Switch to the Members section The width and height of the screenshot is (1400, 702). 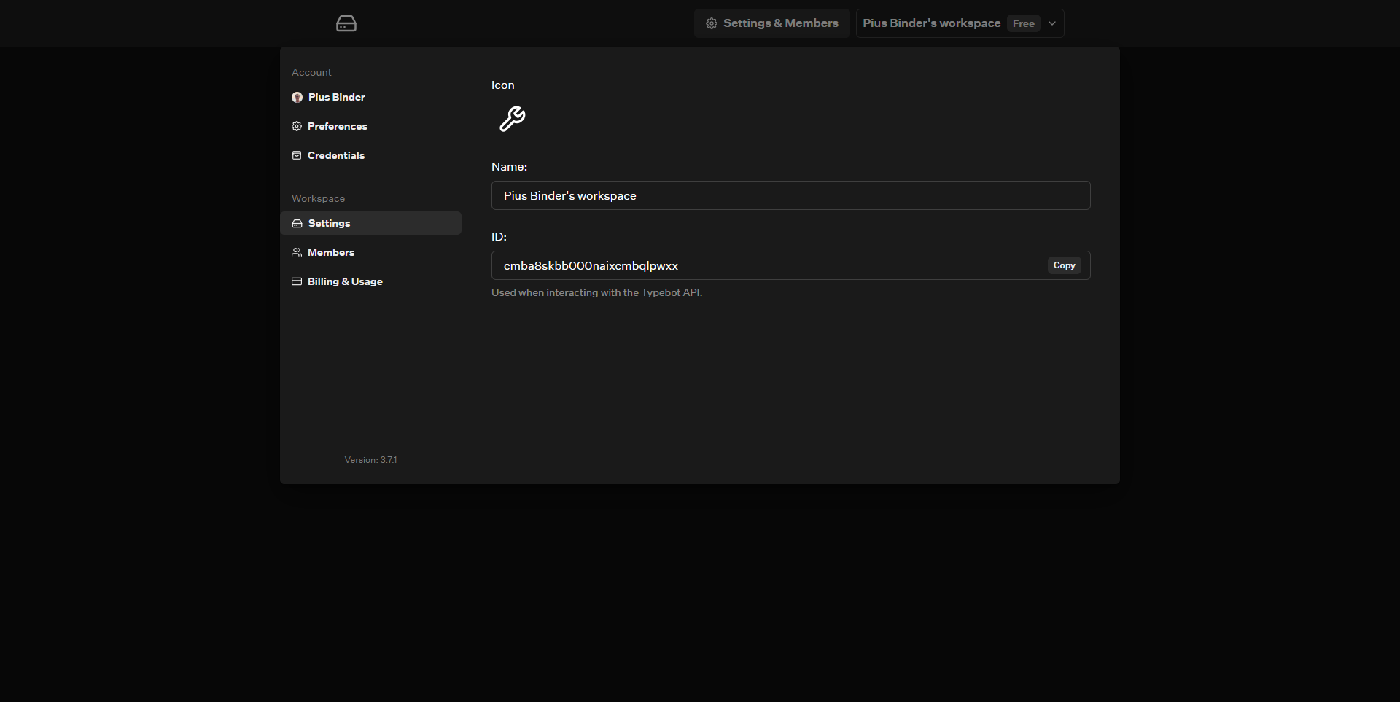pos(331,252)
